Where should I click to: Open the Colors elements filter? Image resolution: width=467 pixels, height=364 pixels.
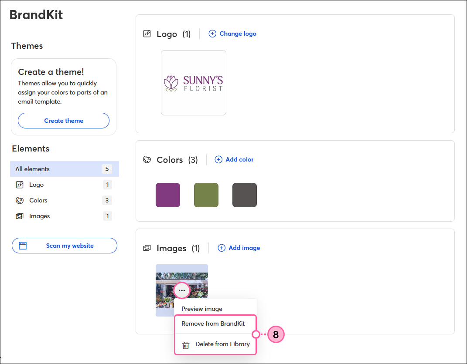click(x=65, y=200)
